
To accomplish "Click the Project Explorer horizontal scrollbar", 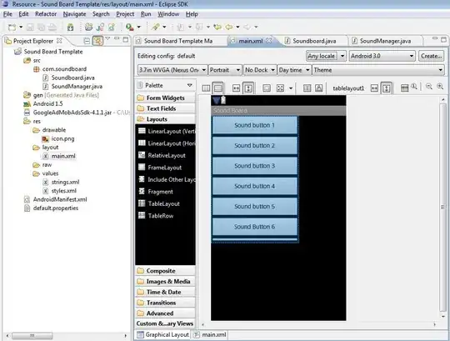I will [x=66, y=335].
